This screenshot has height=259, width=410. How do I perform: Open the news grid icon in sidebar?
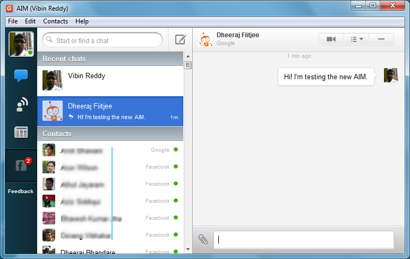pyautogui.click(x=21, y=132)
